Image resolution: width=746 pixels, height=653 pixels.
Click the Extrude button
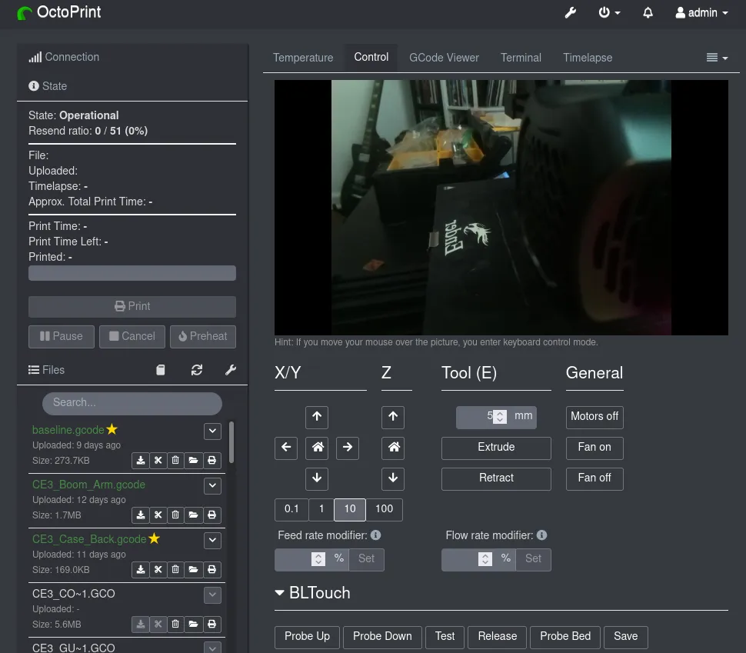[x=496, y=448]
